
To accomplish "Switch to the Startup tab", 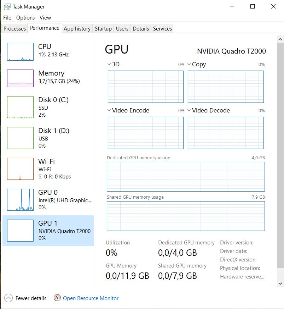I will tap(103, 29).
